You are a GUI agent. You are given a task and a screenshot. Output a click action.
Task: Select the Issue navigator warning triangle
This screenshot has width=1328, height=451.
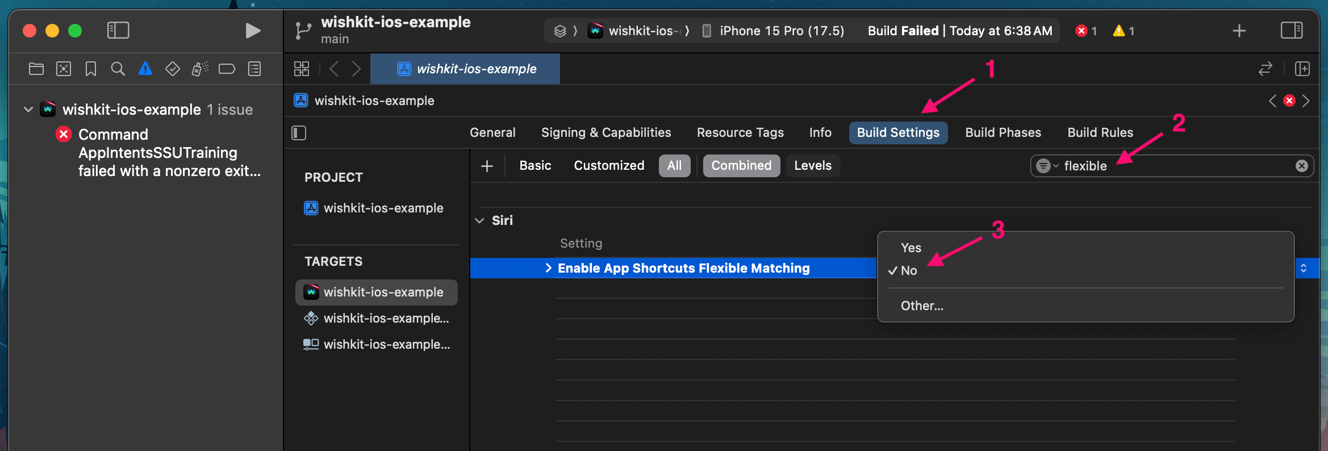[145, 69]
